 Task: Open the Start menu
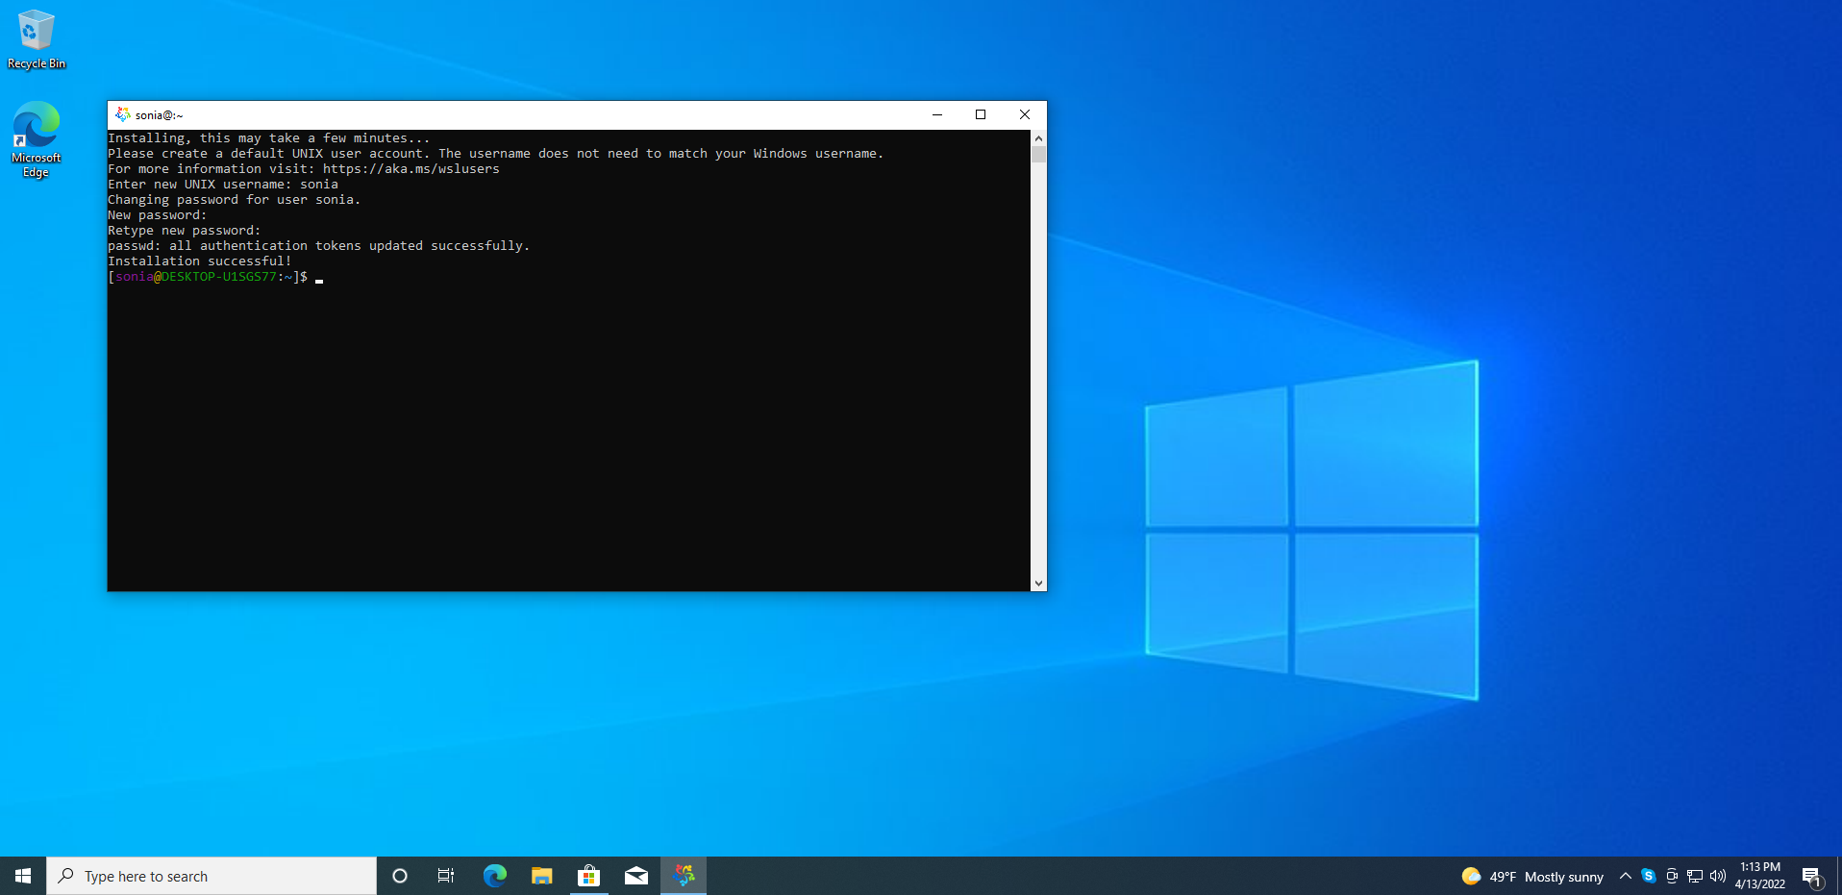coord(23,876)
